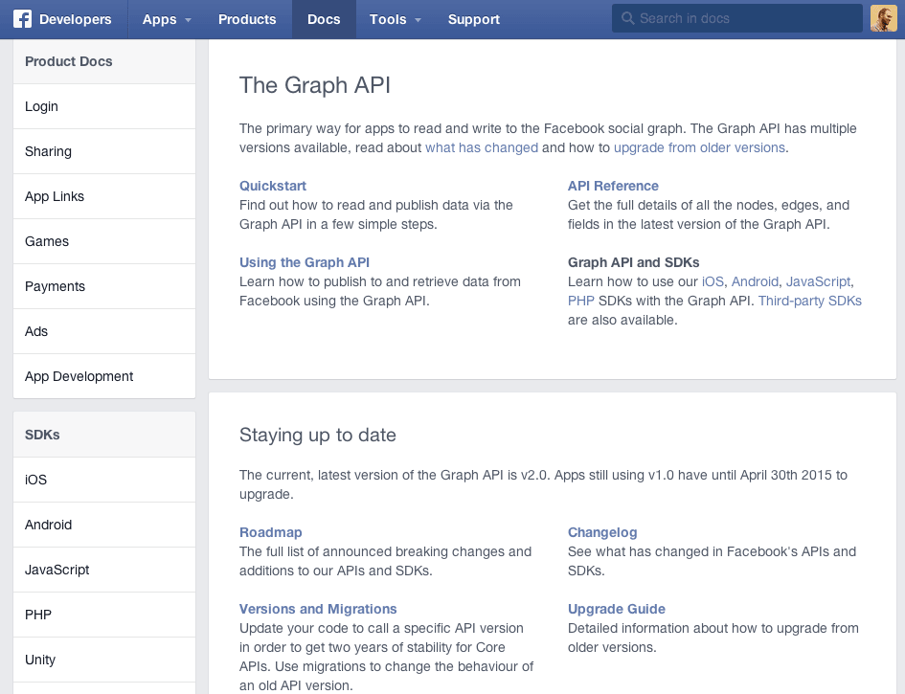
Task: Select Login in Product Docs sidebar
Action: tap(104, 106)
